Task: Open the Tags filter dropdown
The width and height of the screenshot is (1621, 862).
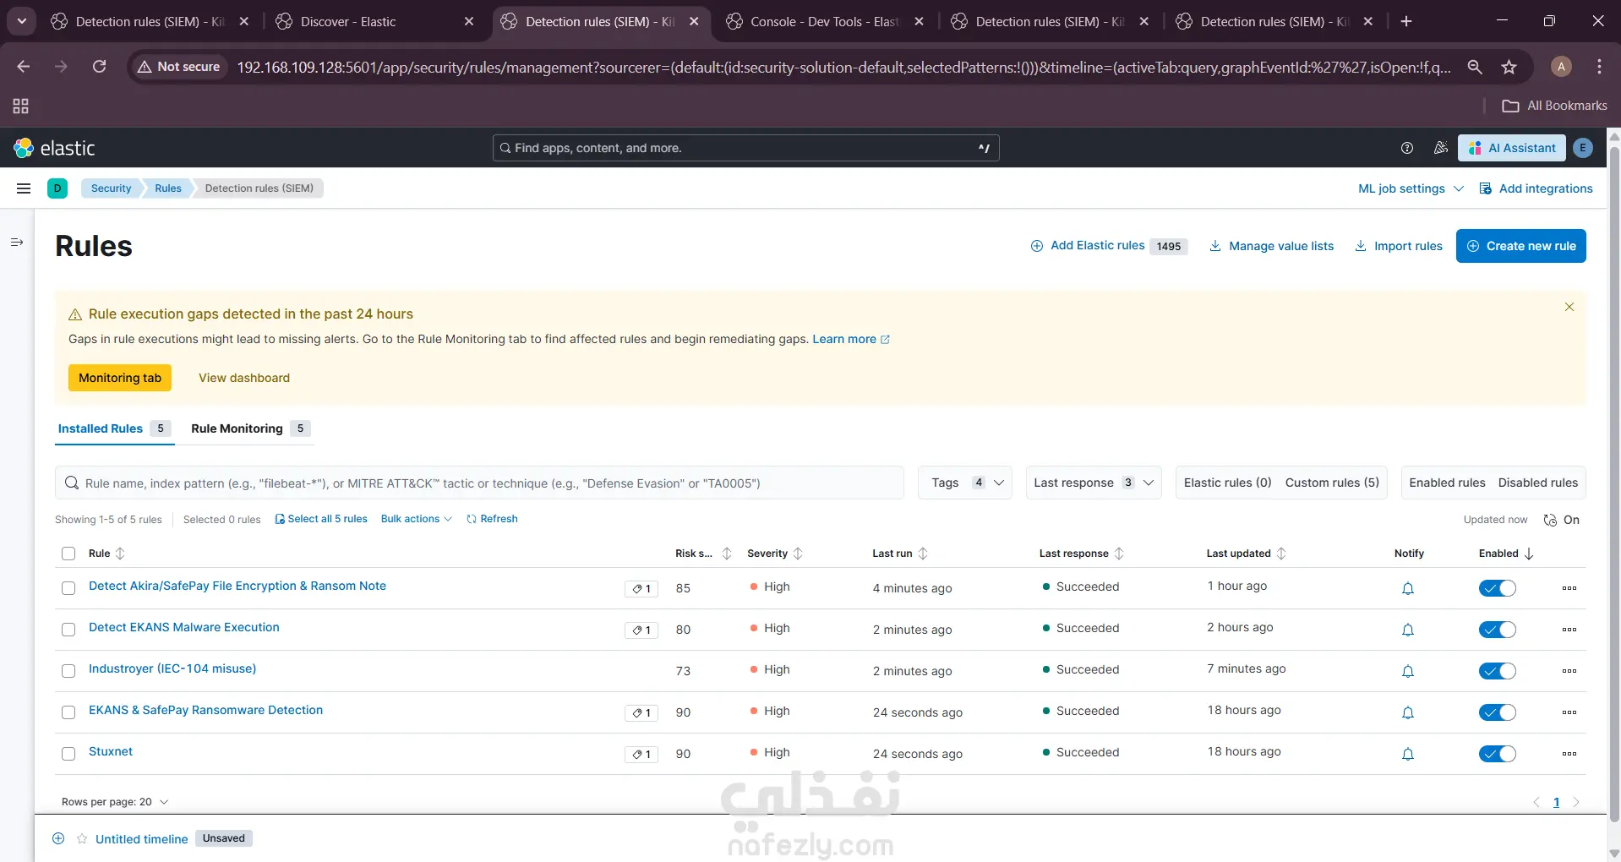Action: 965,483
